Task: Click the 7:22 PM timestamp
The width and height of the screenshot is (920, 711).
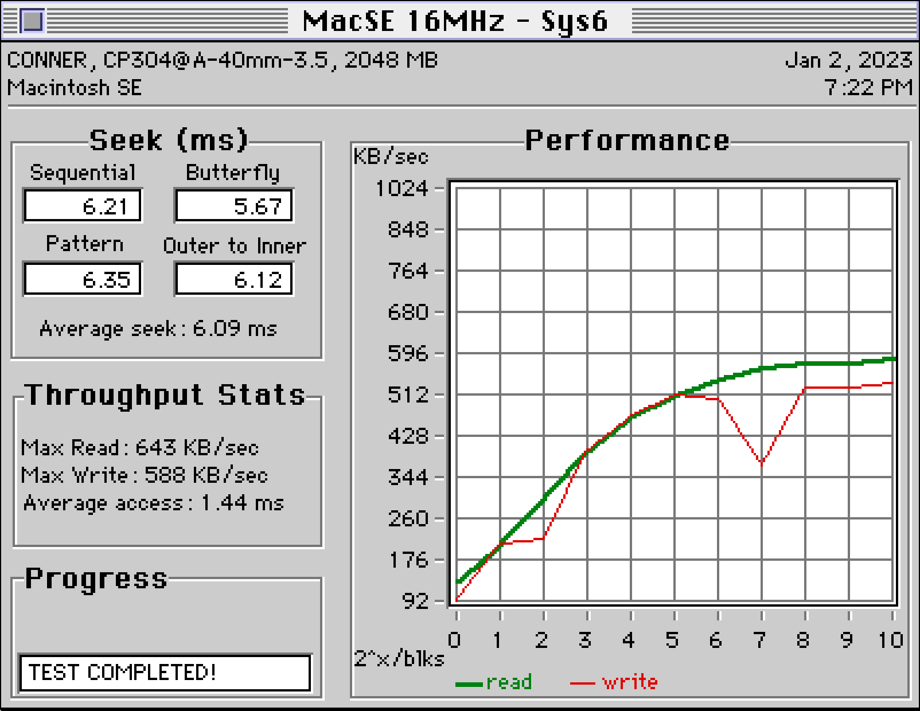Action: tap(867, 88)
